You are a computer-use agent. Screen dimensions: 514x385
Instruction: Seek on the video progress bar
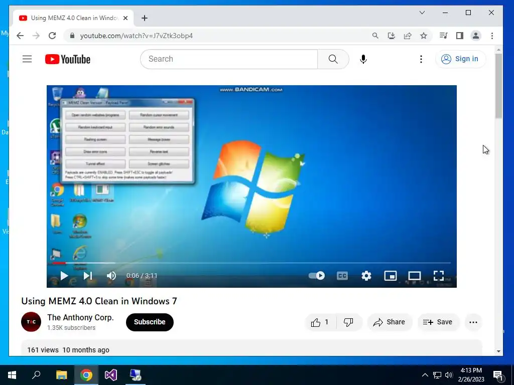pos(251,263)
